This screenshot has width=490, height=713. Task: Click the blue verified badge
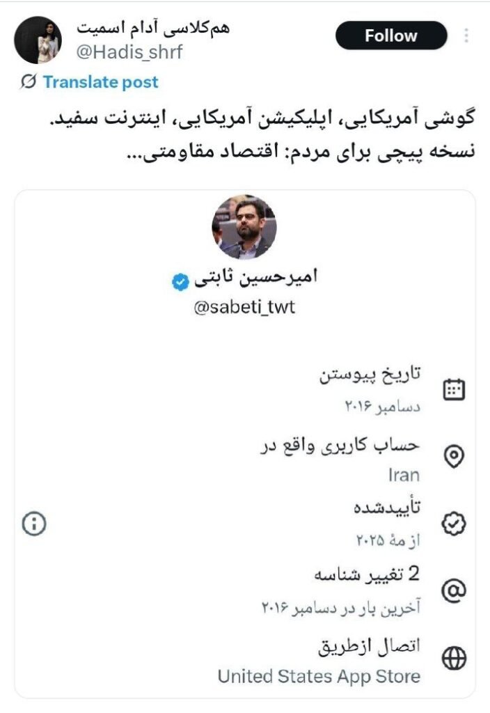(x=180, y=281)
